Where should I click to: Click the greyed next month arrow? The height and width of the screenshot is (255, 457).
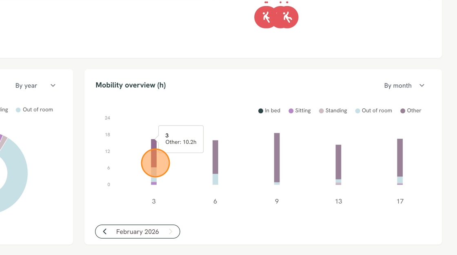(x=171, y=231)
